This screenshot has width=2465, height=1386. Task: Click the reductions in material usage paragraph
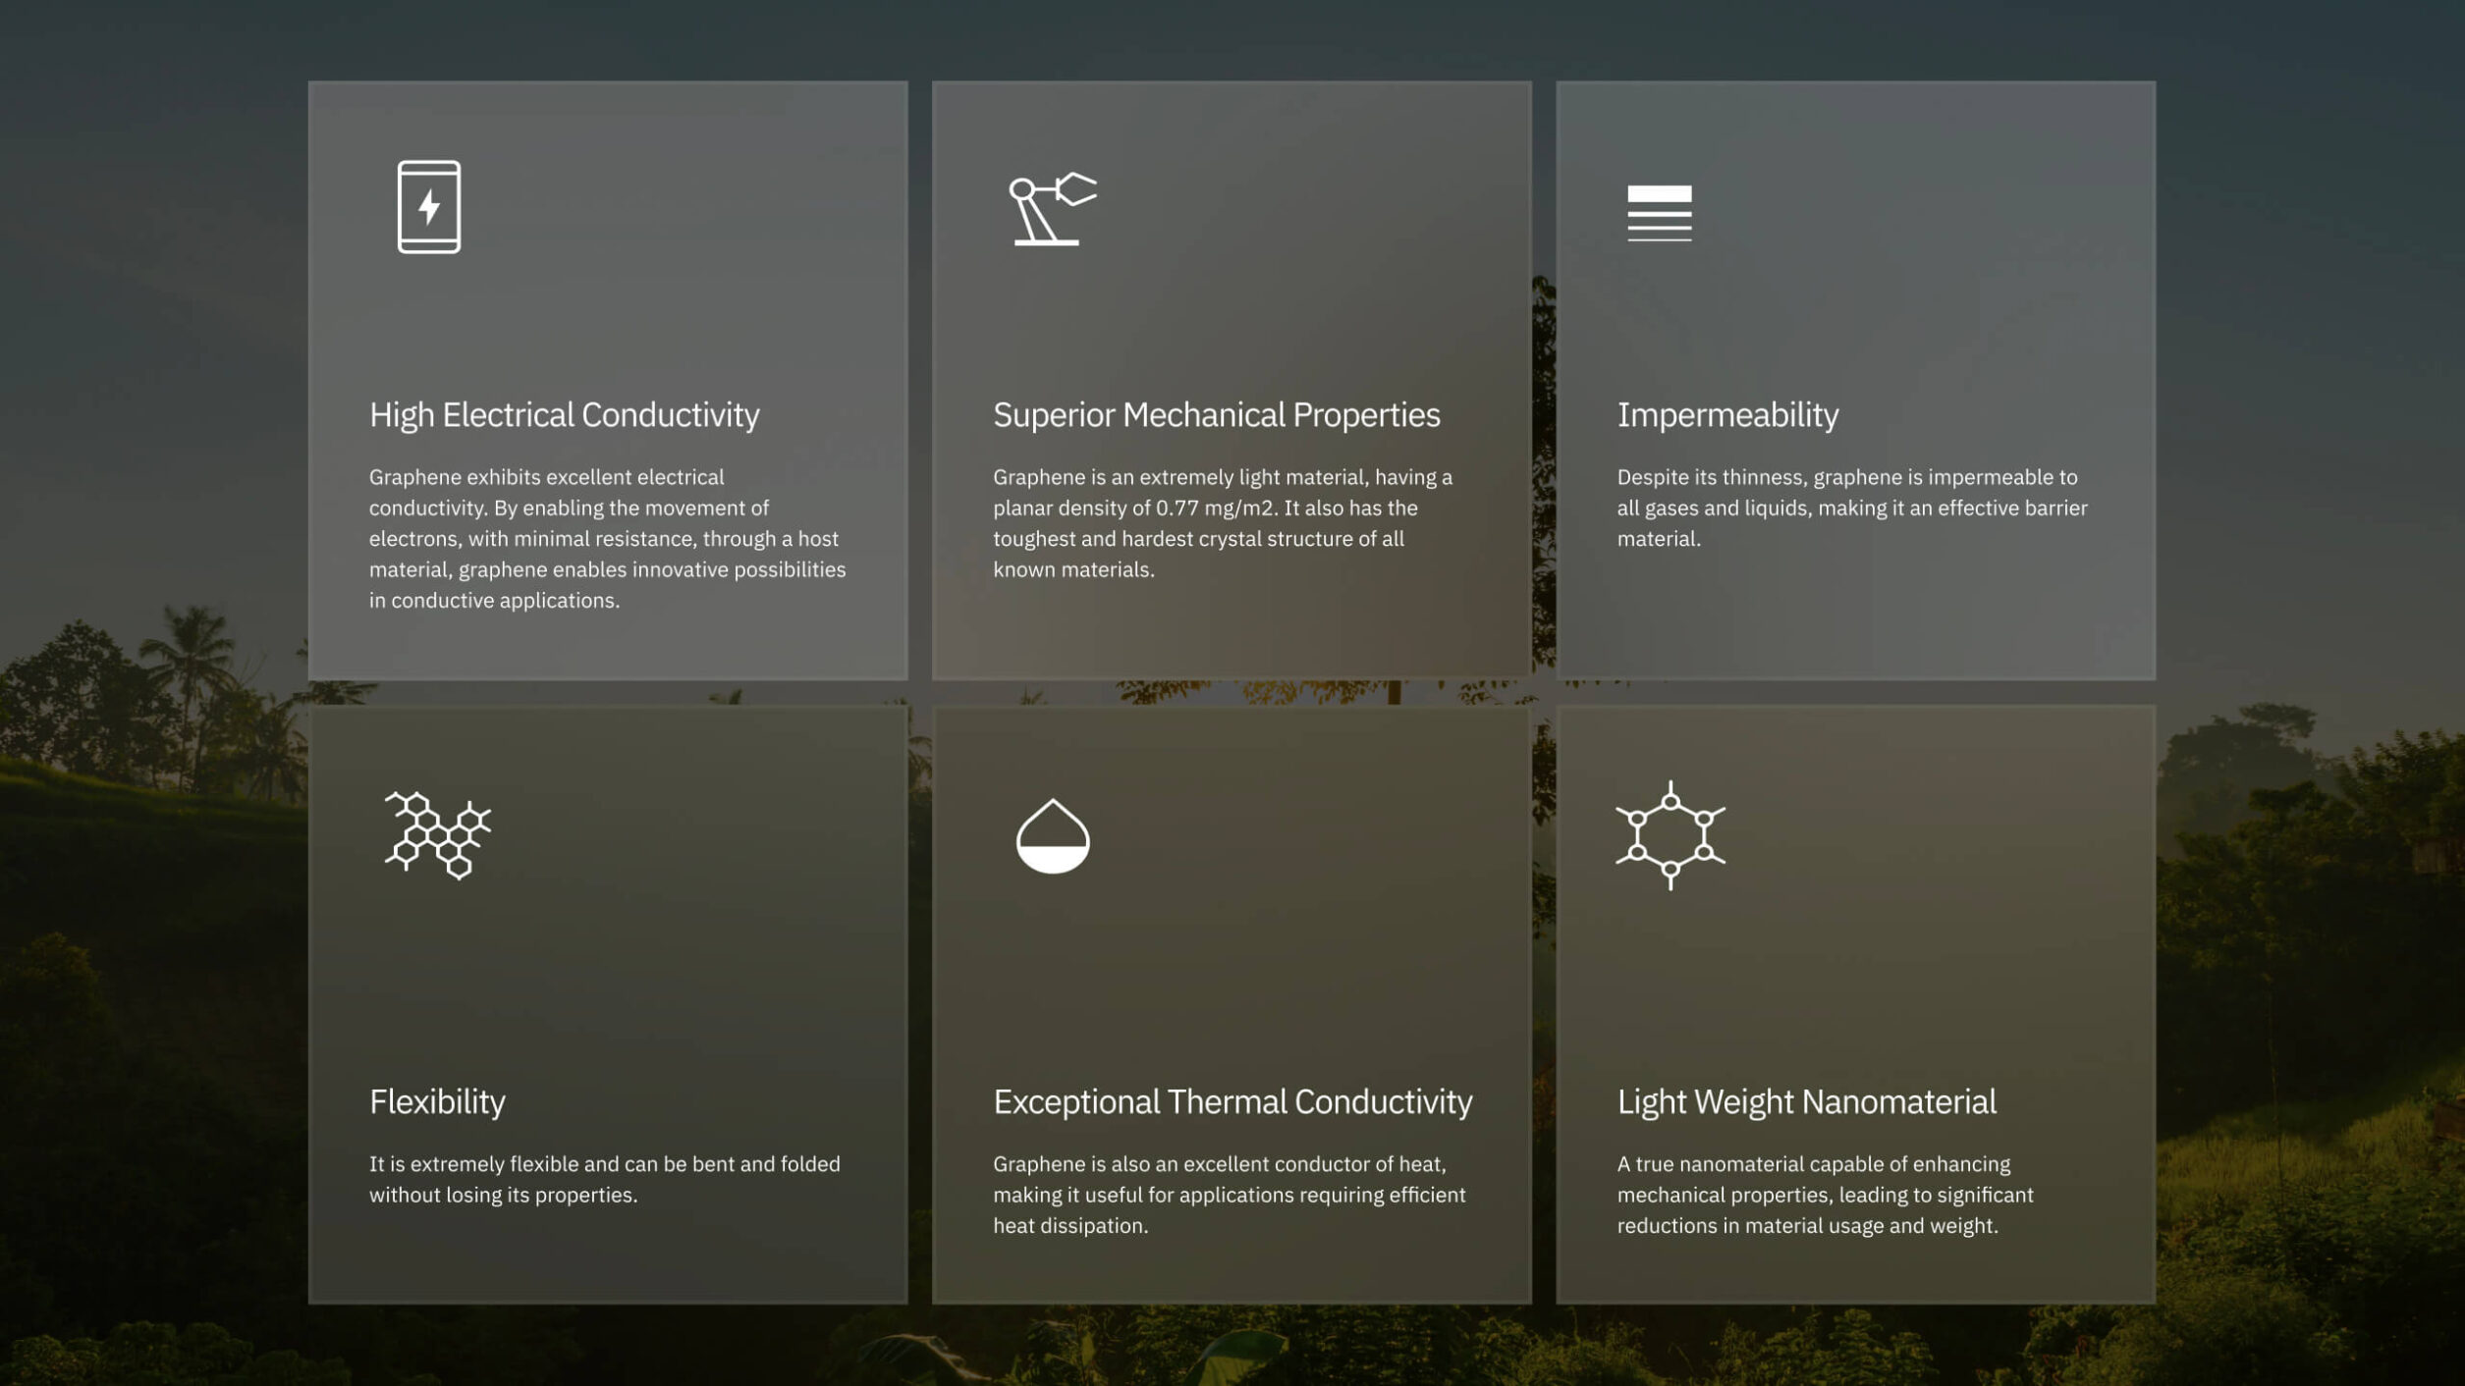[x=1825, y=1194]
